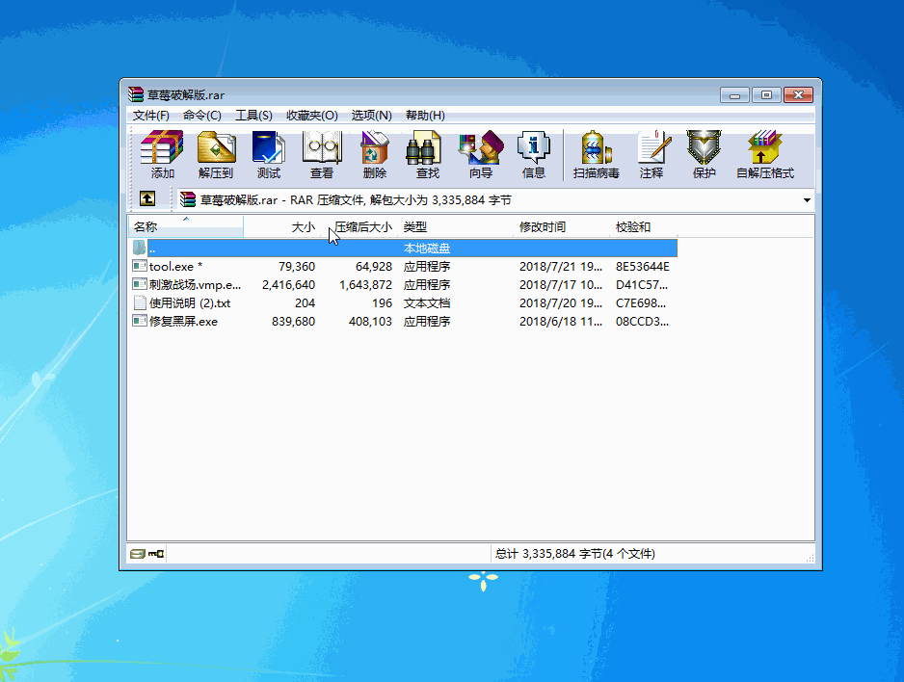
Task: Click the Extract To (解压到) icon
Action: [216, 154]
